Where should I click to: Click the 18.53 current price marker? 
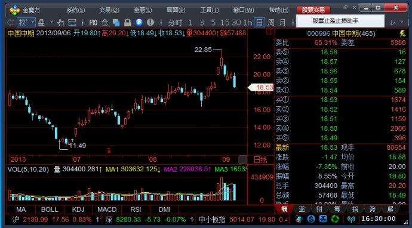pyautogui.click(x=261, y=88)
